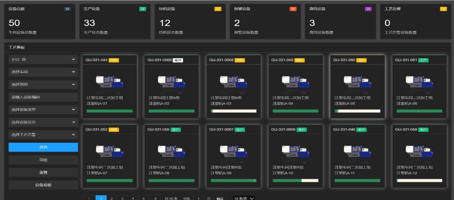
Task: Switch to page 2 in pagination
Action: 111,198
